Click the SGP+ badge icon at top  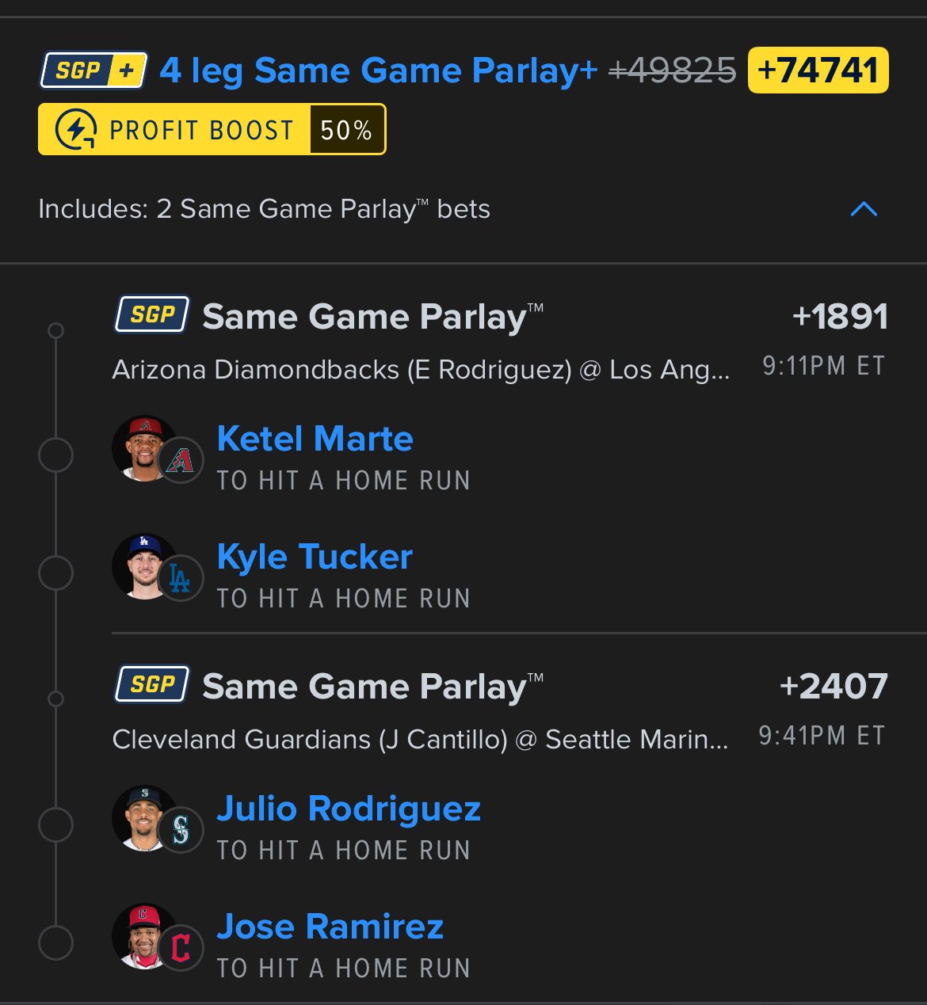point(93,70)
